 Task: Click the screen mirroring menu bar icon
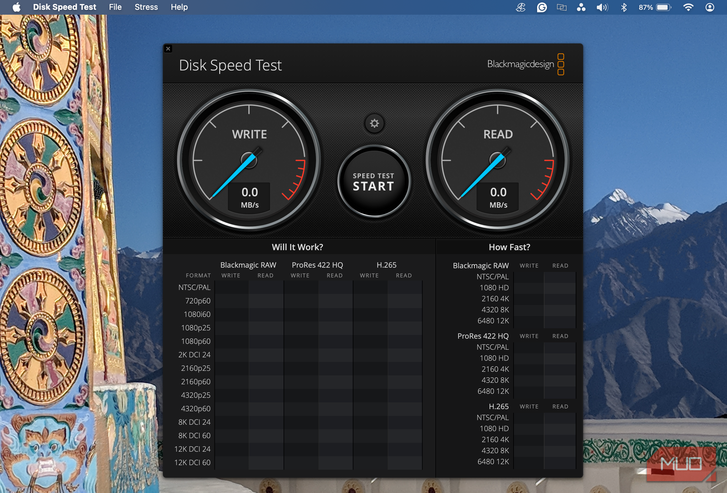tap(562, 7)
